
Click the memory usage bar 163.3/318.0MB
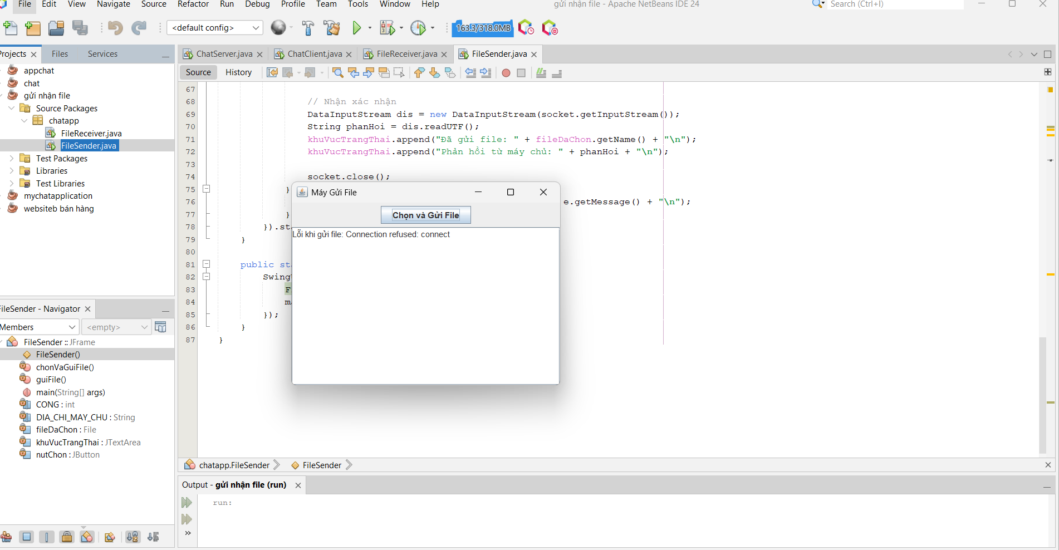[x=483, y=28]
